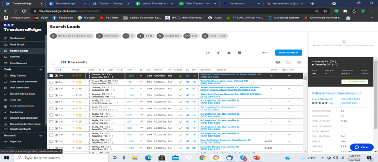Click the FACTOR LOAD button
The width and height of the screenshot is (378, 162).
(x=355, y=82)
